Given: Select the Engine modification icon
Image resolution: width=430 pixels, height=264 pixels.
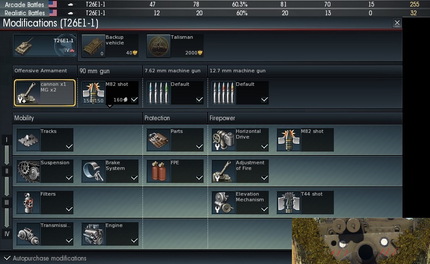Looking at the screenshot, I should pyautogui.click(x=93, y=234).
